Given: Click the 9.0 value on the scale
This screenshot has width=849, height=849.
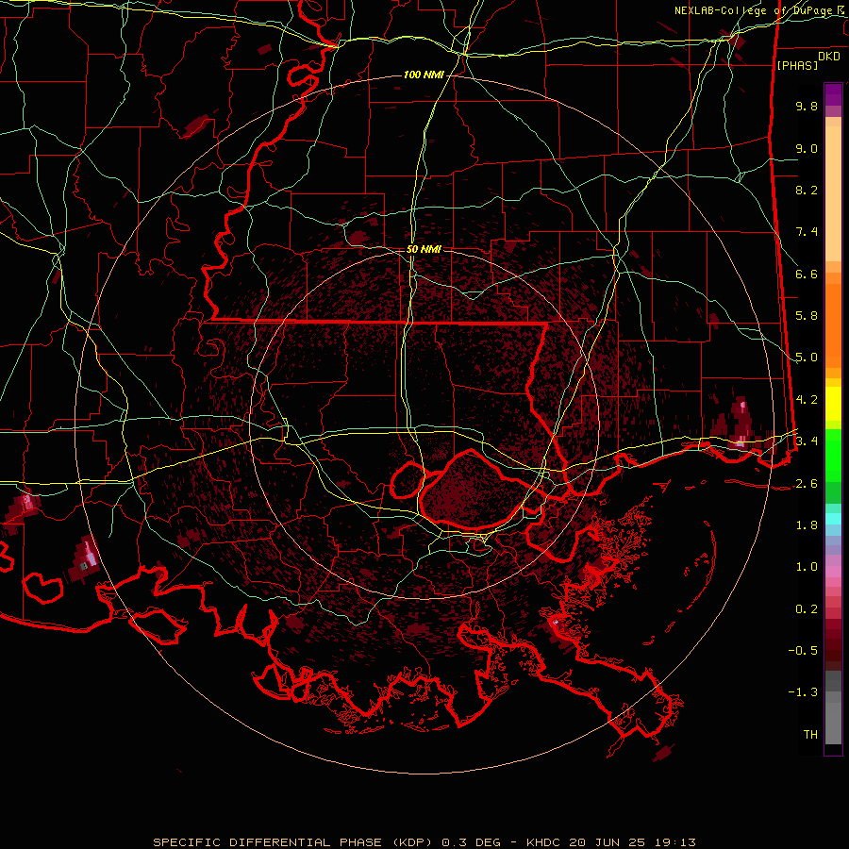Looking at the screenshot, I should coord(807,148).
